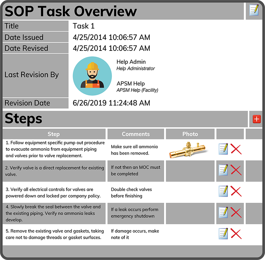
Task: Delete step 4 break the seal
Action: pyautogui.click(x=236, y=212)
